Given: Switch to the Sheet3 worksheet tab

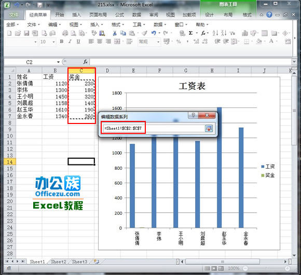Looking at the screenshot, I should [x=79, y=262].
